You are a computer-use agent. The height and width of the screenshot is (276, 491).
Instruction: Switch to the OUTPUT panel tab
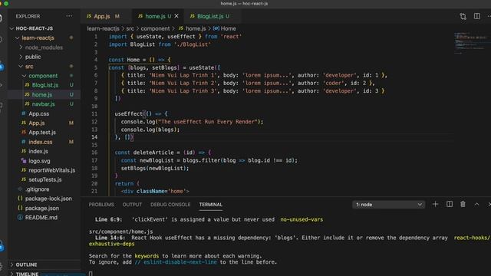coord(132,205)
